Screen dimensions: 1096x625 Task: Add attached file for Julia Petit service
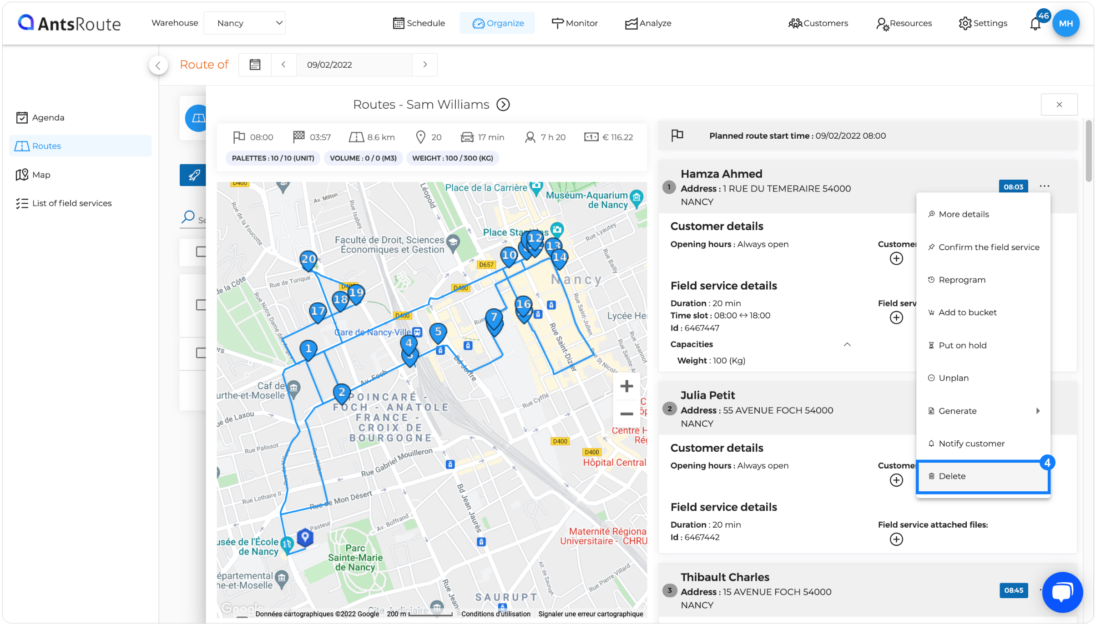pos(896,539)
